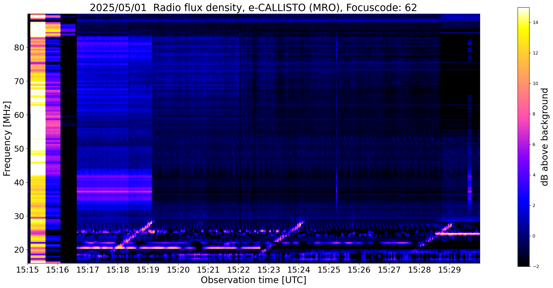This screenshot has height=288, width=553.
Task: Click the 'dB above background' colorbar label
Action: click(x=545, y=137)
